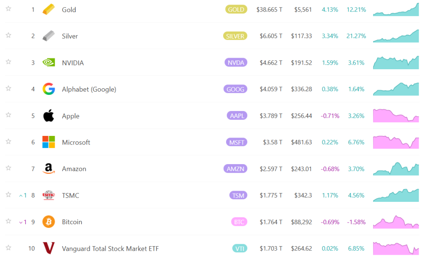Click the BTC ticker badge
Screen dimensions: 424x259
[239, 222]
